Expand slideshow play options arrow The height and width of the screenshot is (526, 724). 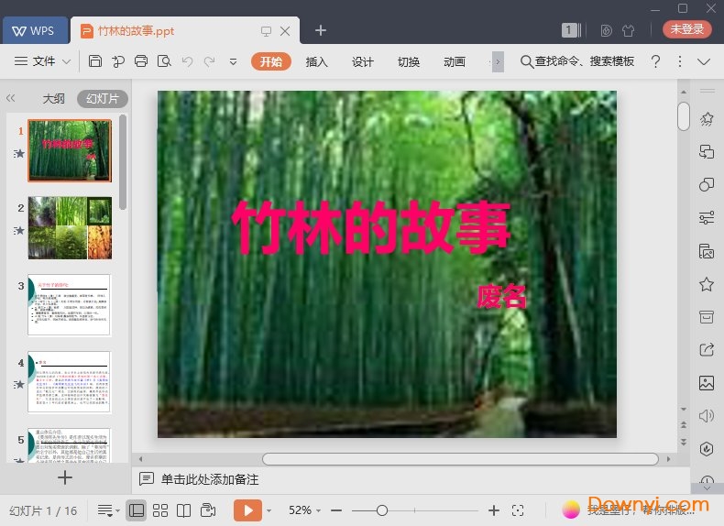point(269,510)
